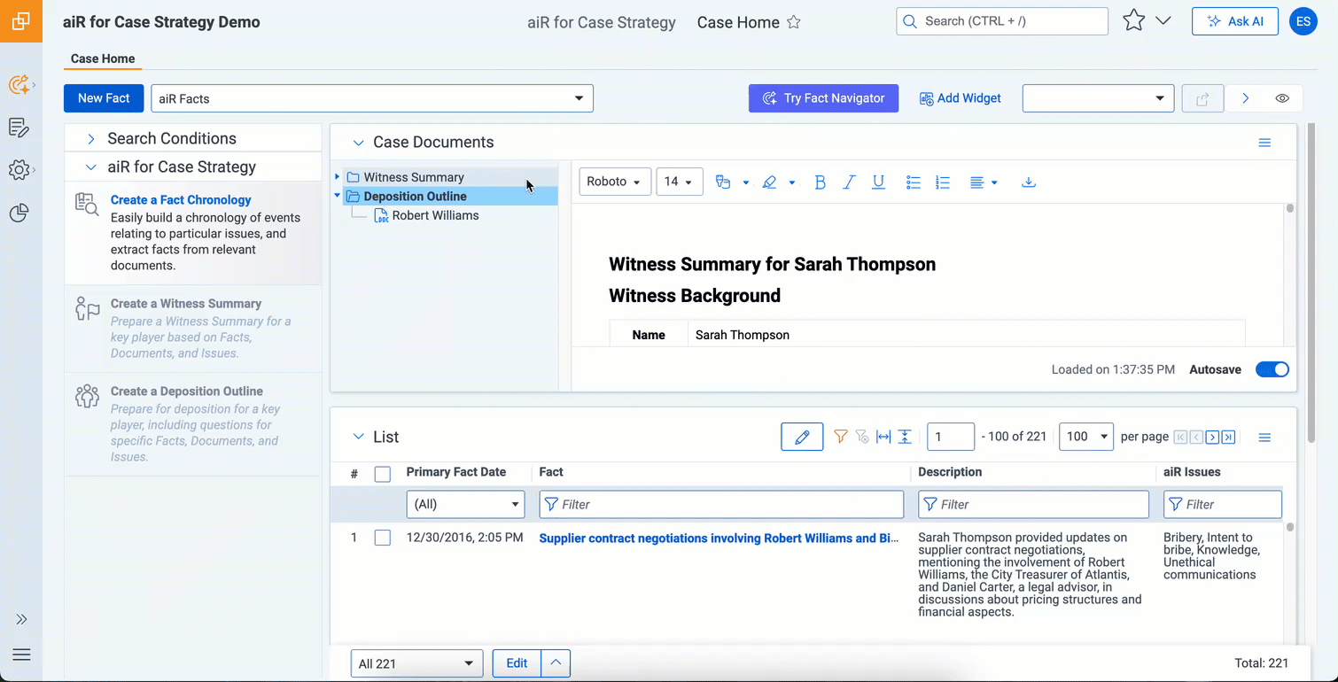Click Add Widget
The height and width of the screenshot is (682, 1338).
pyautogui.click(x=961, y=98)
